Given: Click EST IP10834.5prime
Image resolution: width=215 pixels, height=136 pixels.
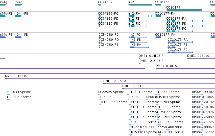Looking at the screenshot, I should 19,97.
